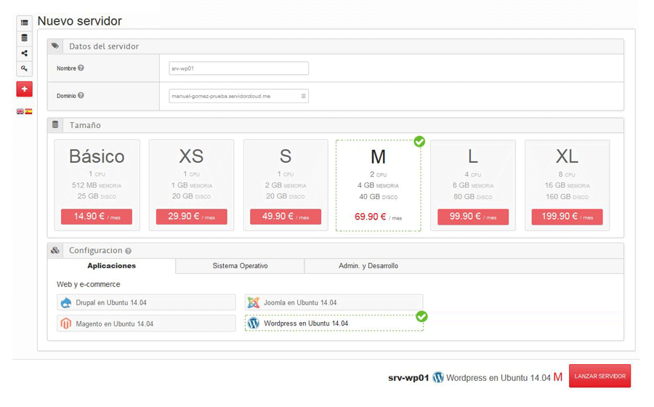
Task: Choose Joomla en Ubuntu 14.04
Action: coord(334,302)
